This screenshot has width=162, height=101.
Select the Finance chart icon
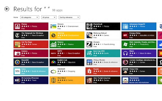[x=53, y=44]
